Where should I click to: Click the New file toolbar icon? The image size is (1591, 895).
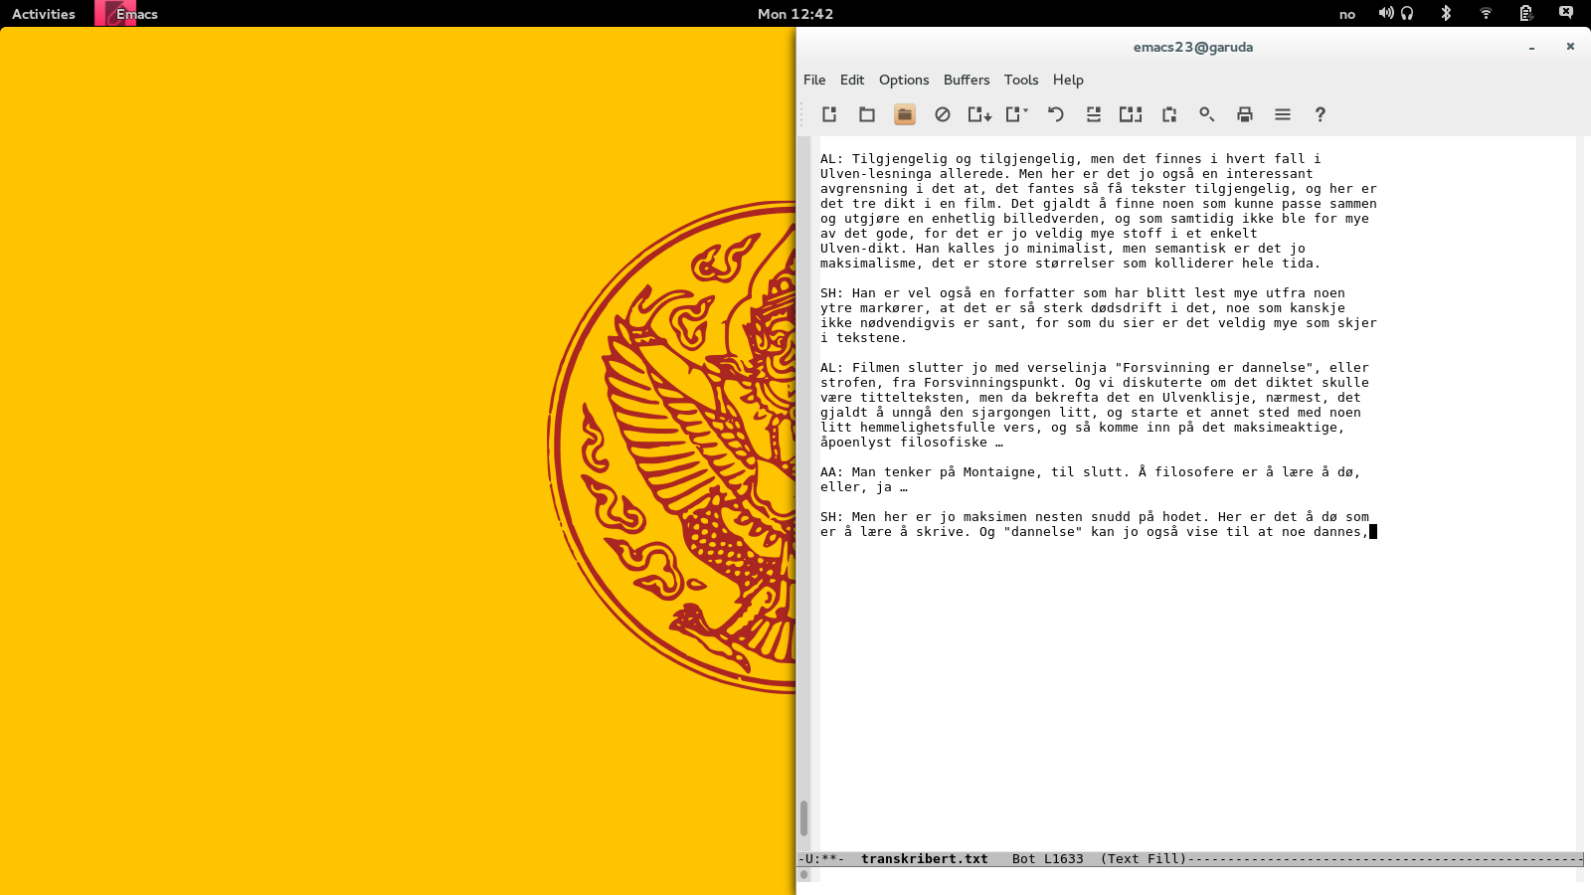[829, 114]
